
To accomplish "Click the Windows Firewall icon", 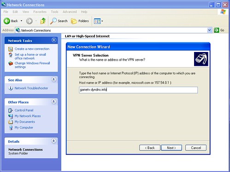I will click(11, 63).
